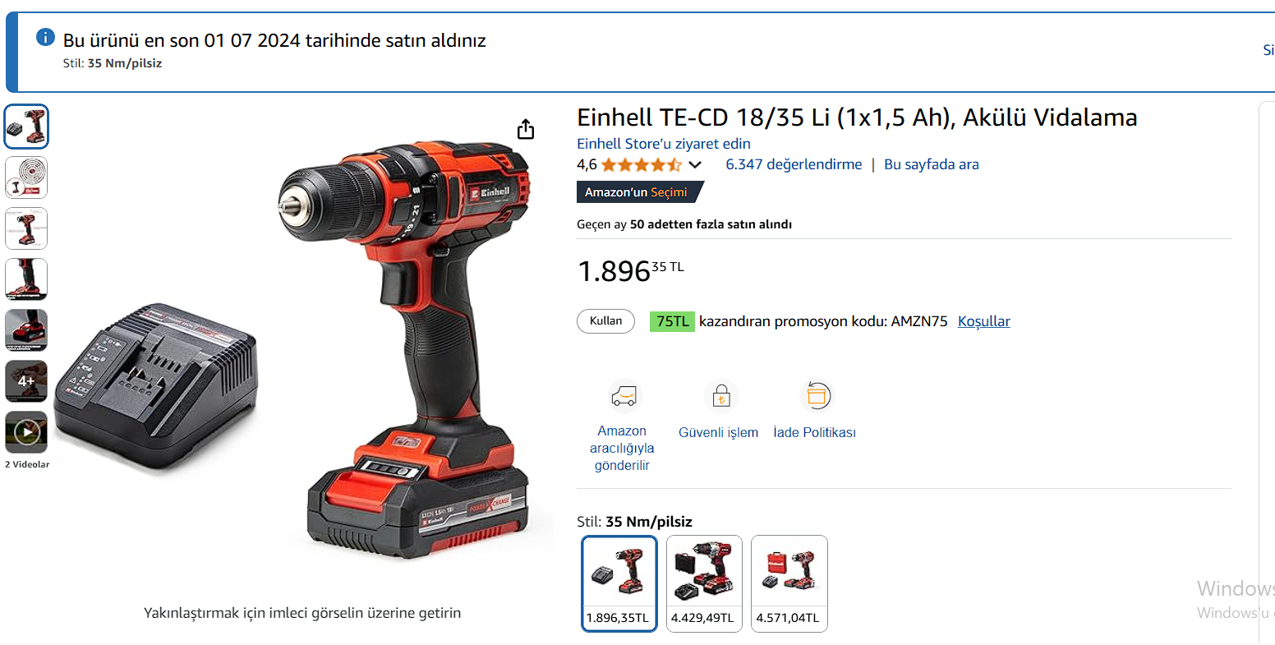
Task: Expand the rating breakdown chevron next to stars
Action: (x=695, y=165)
